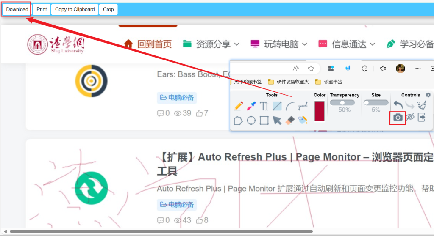Open the Favorites list icon
434x236 pixels.
coord(383,69)
